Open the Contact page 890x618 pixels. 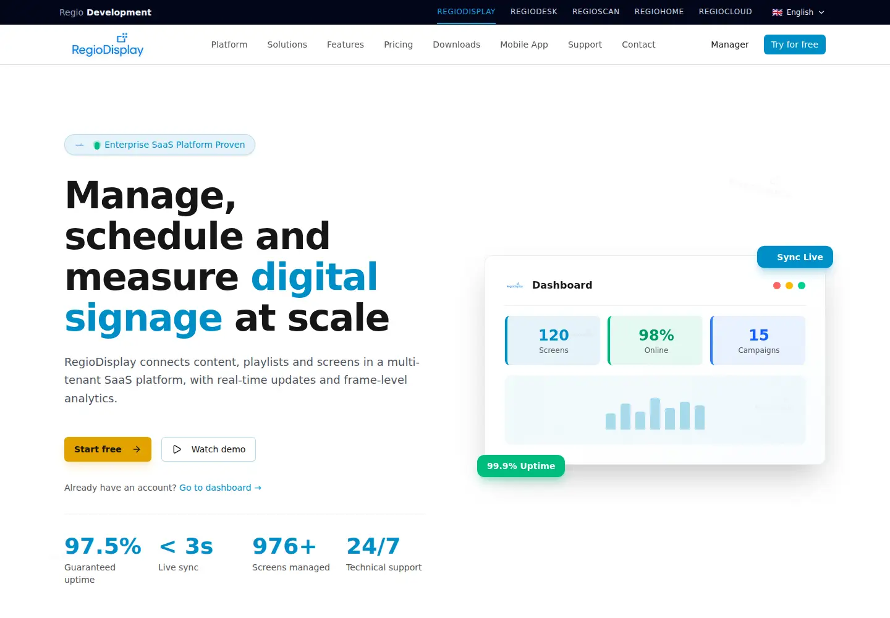[x=638, y=44]
